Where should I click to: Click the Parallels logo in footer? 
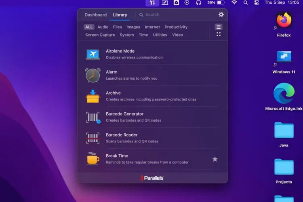tap(152, 178)
